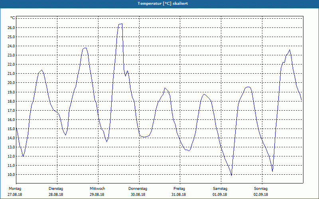Viewport: 319px width, 199px height.
Task: Click the 21,0 axis value
Action: click(11, 74)
